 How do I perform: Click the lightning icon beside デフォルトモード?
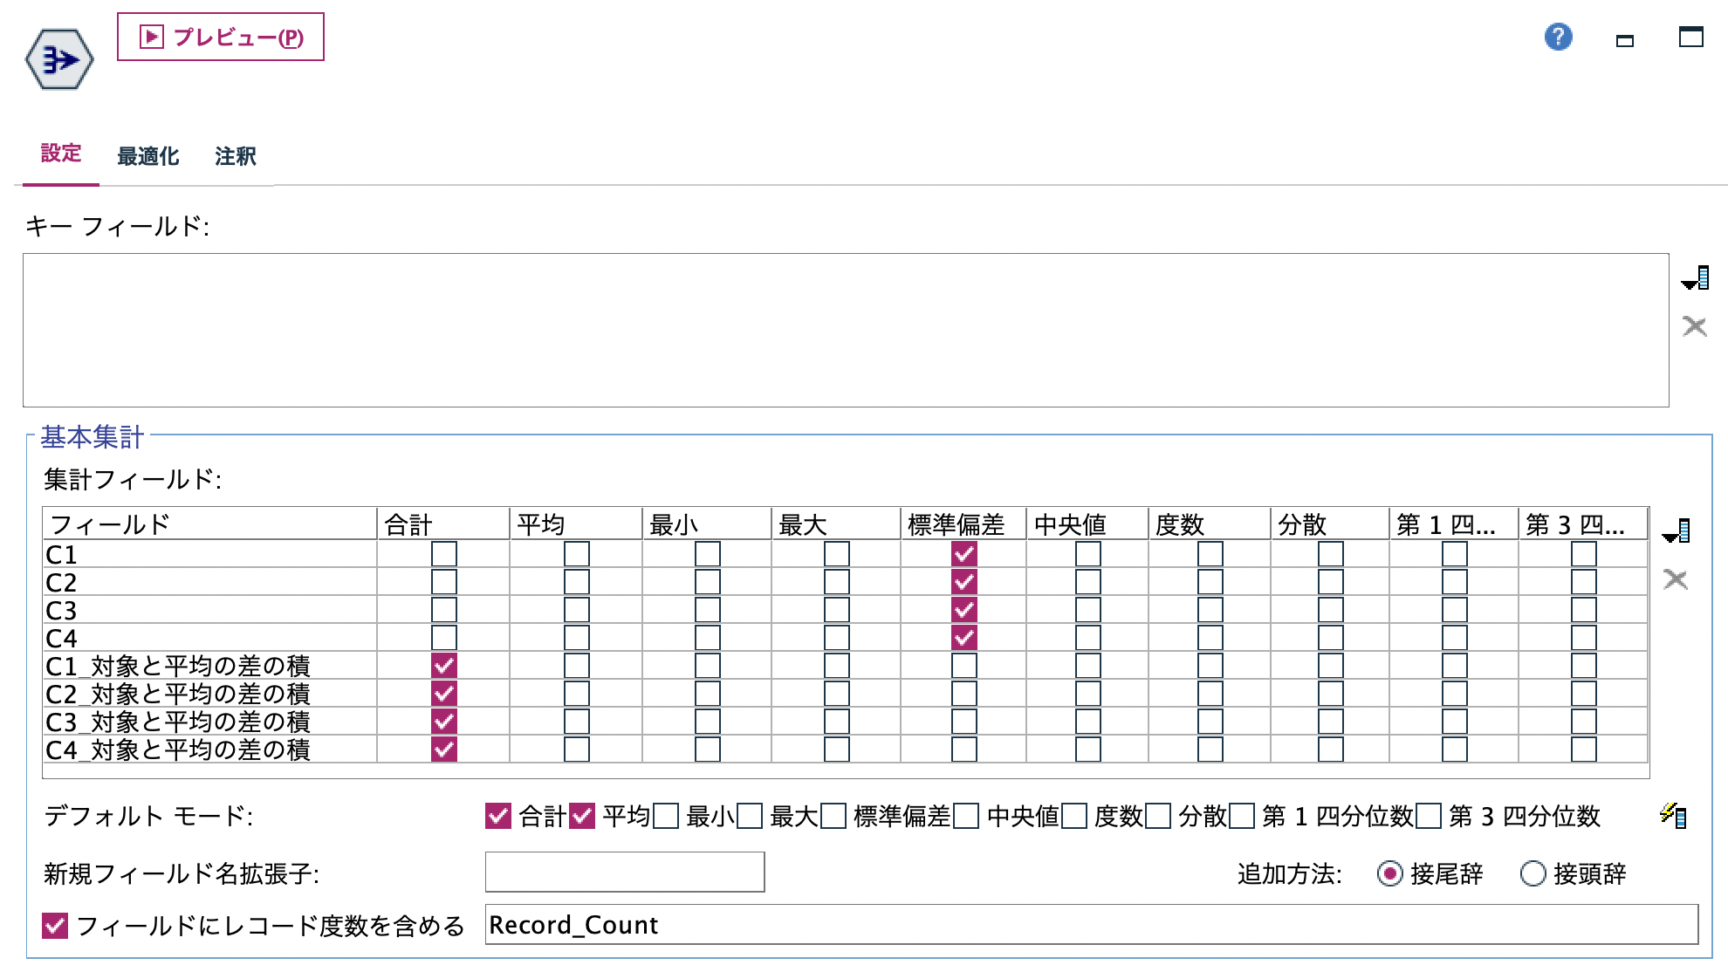1673,813
